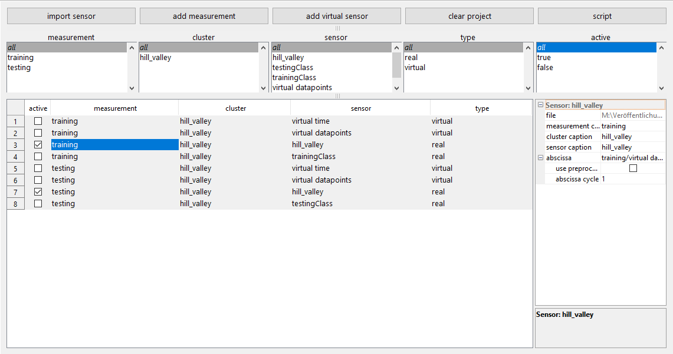Select testing in measurement filter list

click(x=19, y=68)
